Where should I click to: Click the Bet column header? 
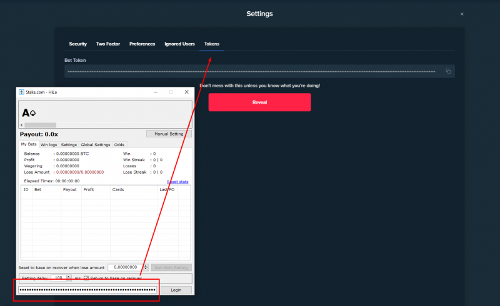46,190
